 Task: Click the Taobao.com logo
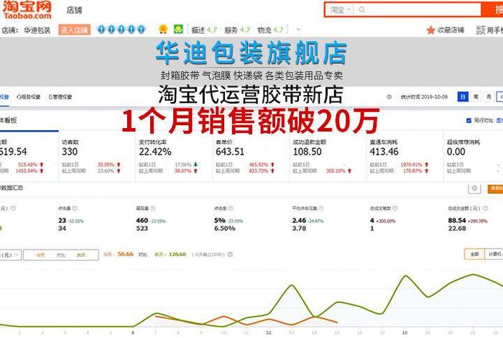27,9
